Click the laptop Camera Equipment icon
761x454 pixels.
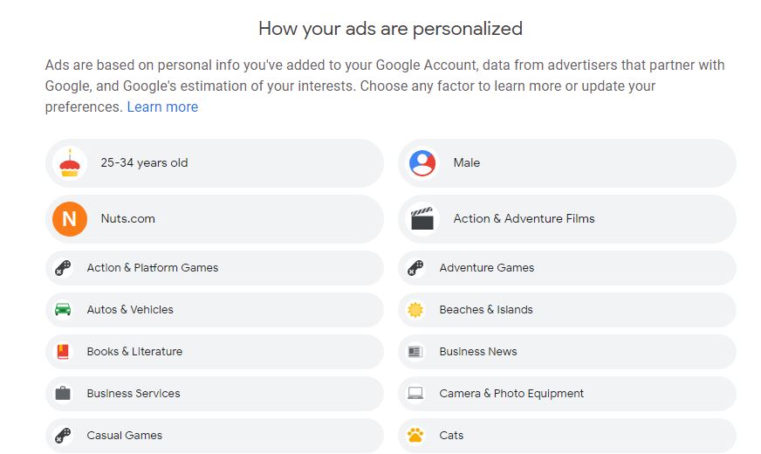click(x=415, y=394)
